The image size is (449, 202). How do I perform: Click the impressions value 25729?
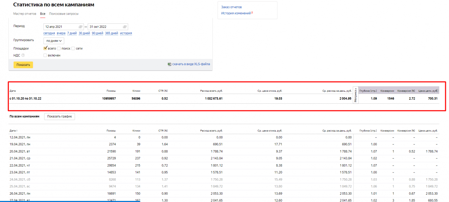[x=111, y=158]
